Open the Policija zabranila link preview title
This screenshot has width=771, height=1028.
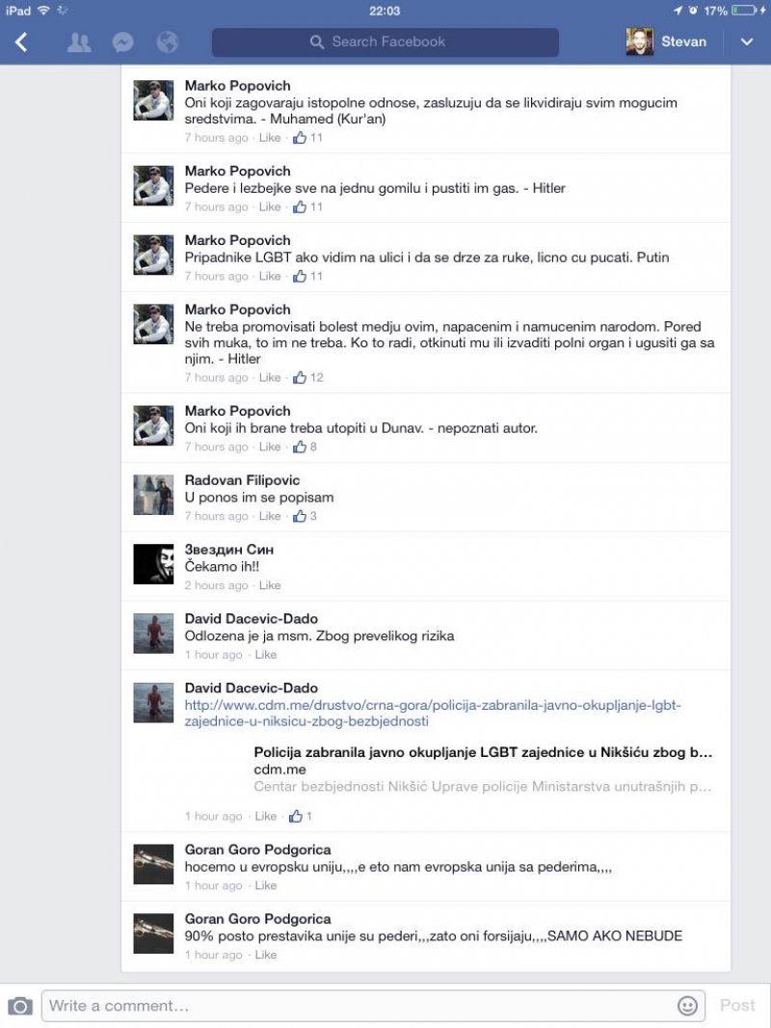483,752
